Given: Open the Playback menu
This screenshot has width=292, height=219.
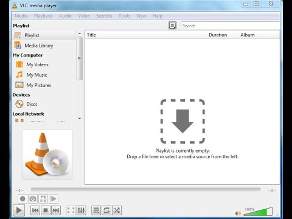Looking at the screenshot, I should pyautogui.click(x=43, y=16).
